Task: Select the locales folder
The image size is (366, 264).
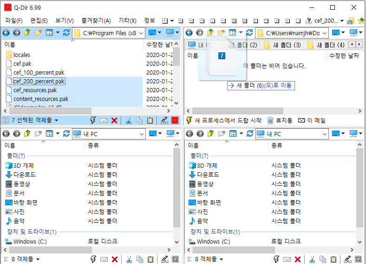Action: (x=22, y=55)
